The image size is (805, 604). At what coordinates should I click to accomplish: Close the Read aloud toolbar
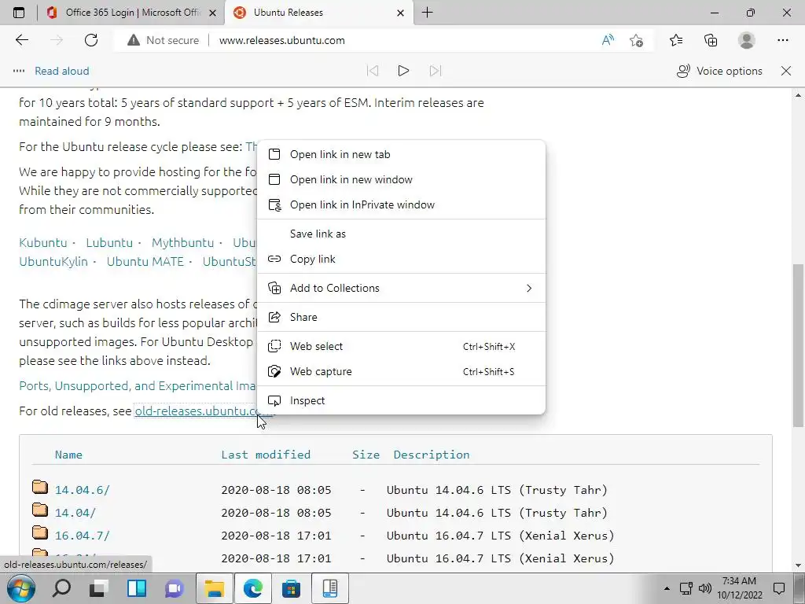pos(786,71)
